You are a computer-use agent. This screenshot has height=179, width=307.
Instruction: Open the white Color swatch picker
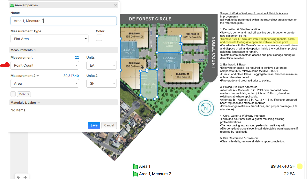tap(99, 38)
